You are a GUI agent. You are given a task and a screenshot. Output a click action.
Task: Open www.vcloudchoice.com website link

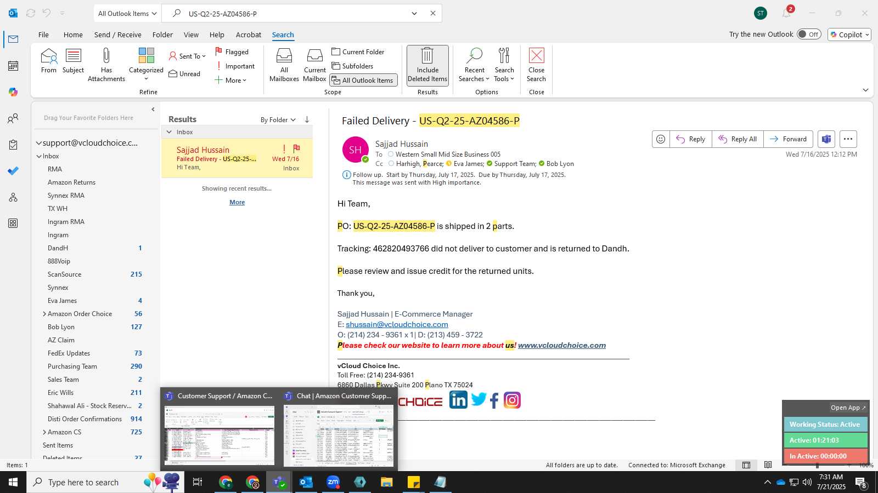pos(562,345)
